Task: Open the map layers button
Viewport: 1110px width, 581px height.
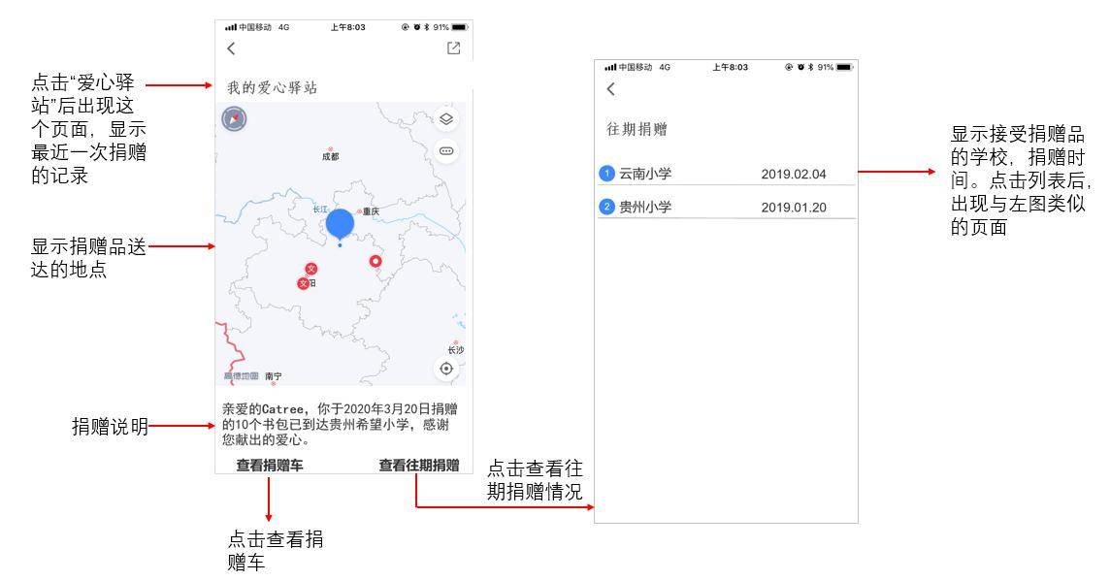Action: pyautogui.click(x=446, y=119)
